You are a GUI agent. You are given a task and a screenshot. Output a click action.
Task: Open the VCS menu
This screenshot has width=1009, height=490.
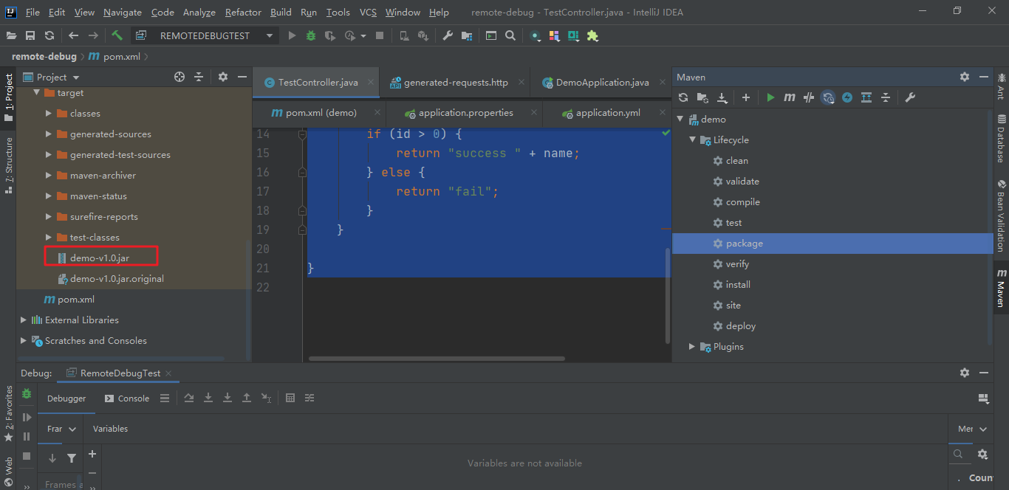click(x=368, y=13)
